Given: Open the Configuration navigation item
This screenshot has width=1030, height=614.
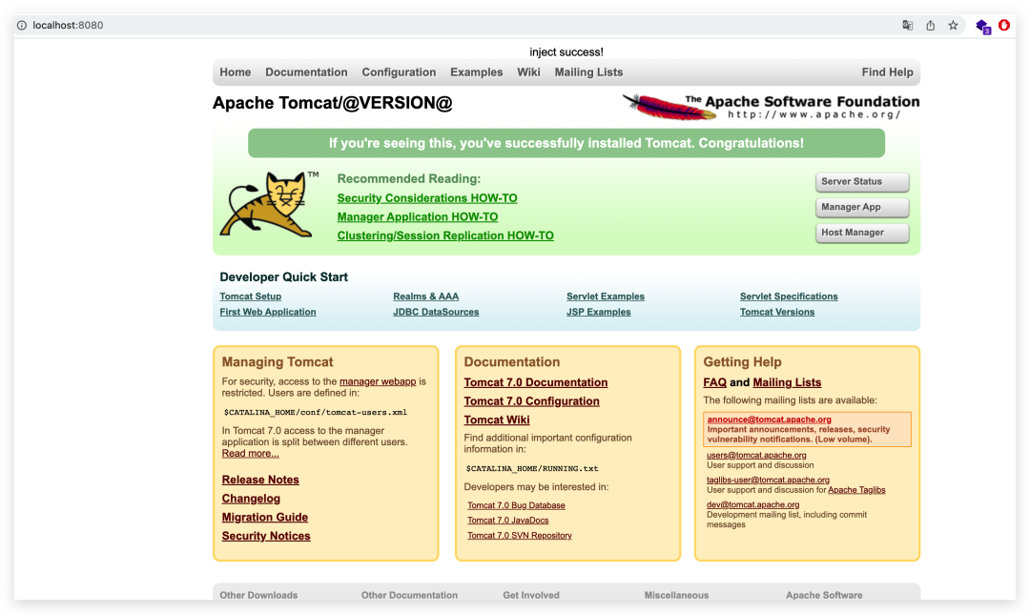Looking at the screenshot, I should click(x=399, y=72).
